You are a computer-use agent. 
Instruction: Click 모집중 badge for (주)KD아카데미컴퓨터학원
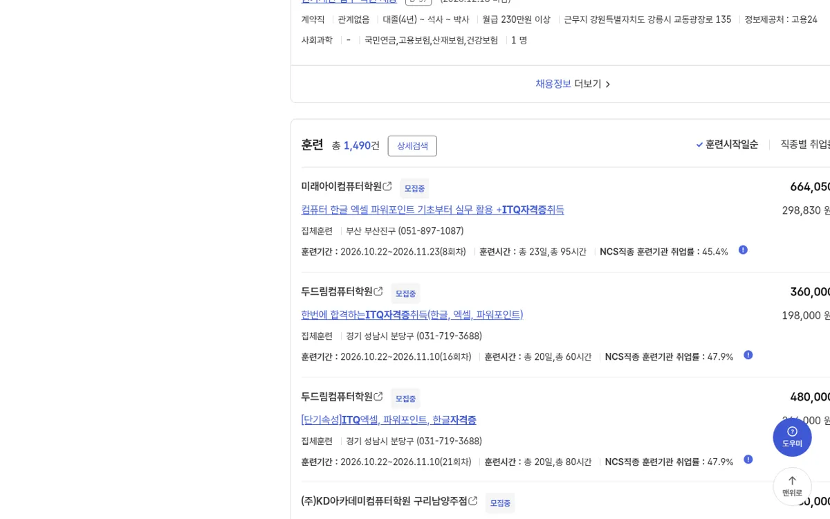[x=500, y=503]
